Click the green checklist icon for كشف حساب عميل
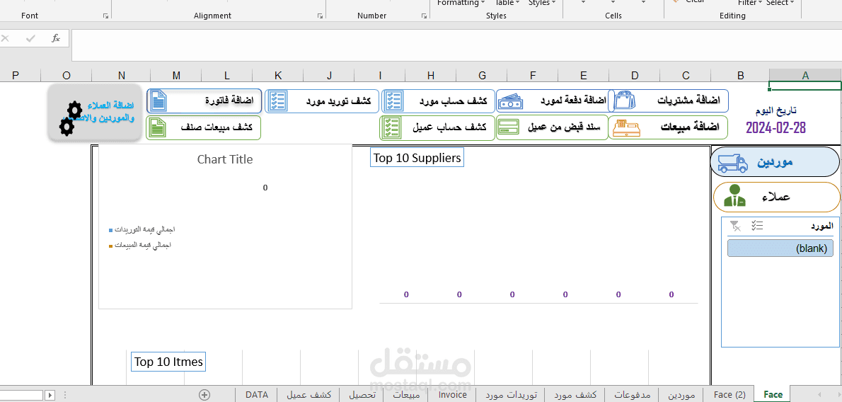Screen dimensions: 842x402 point(391,128)
